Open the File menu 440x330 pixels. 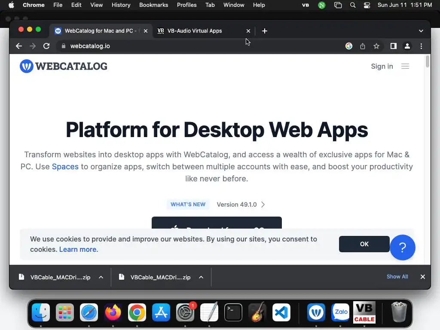(58, 5)
